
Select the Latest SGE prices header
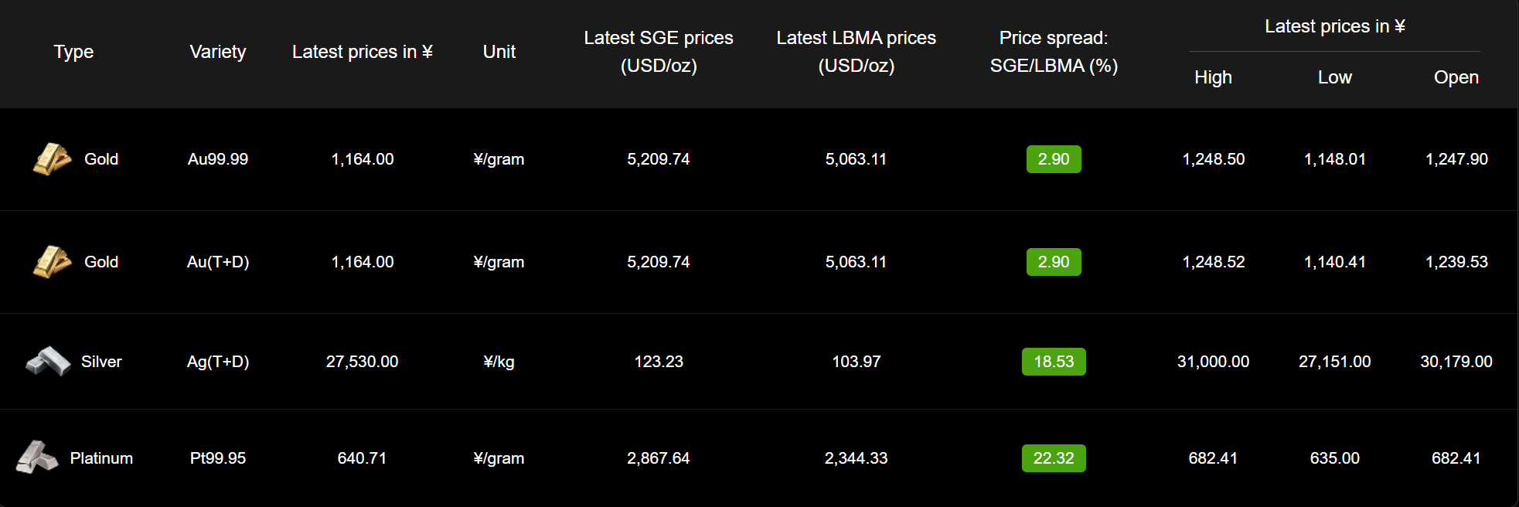[x=659, y=52]
